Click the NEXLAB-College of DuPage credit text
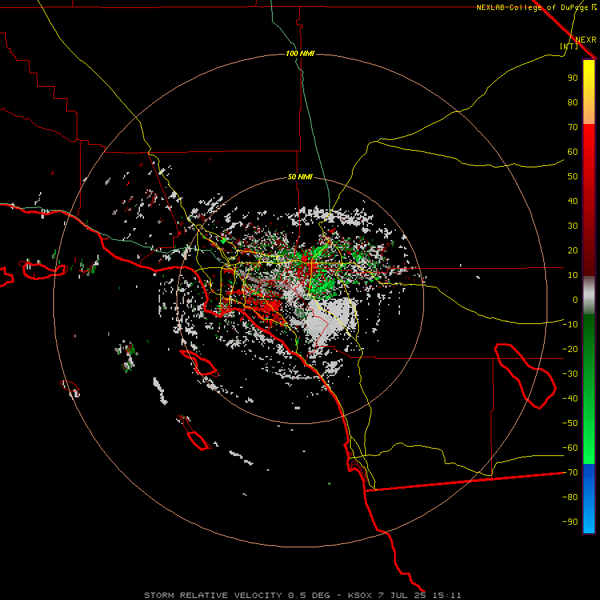Image resolution: width=600 pixels, height=600 pixels. 536,7
